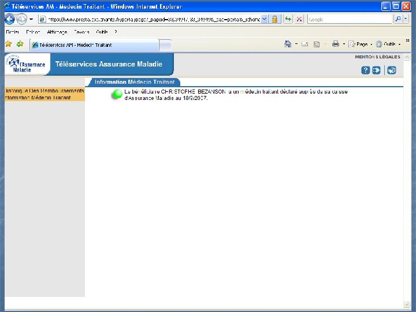Click the blue logout icon beside the help icon
The image size is (416, 312).
pyautogui.click(x=376, y=70)
